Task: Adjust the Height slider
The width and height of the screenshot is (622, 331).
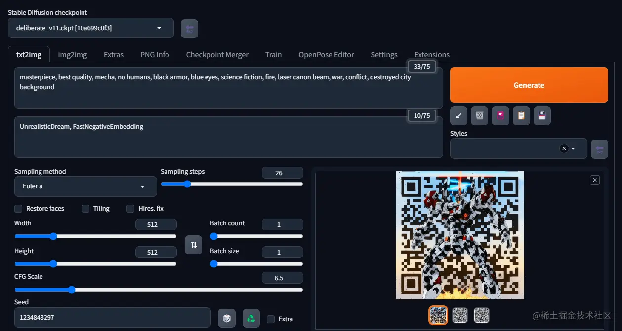Action: tap(95, 264)
